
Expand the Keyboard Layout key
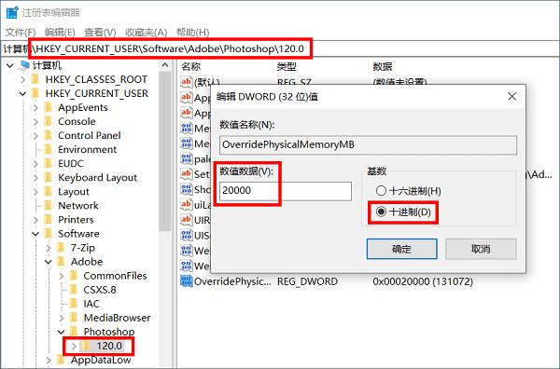[35, 178]
